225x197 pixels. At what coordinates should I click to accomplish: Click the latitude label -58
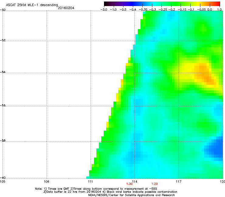click(3, 141)
